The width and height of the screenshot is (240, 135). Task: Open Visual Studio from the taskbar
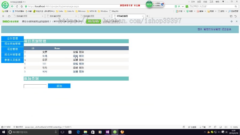pos(107,132)
